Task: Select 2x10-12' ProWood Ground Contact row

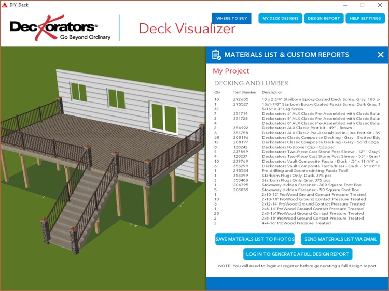Action: coord(297,194)
